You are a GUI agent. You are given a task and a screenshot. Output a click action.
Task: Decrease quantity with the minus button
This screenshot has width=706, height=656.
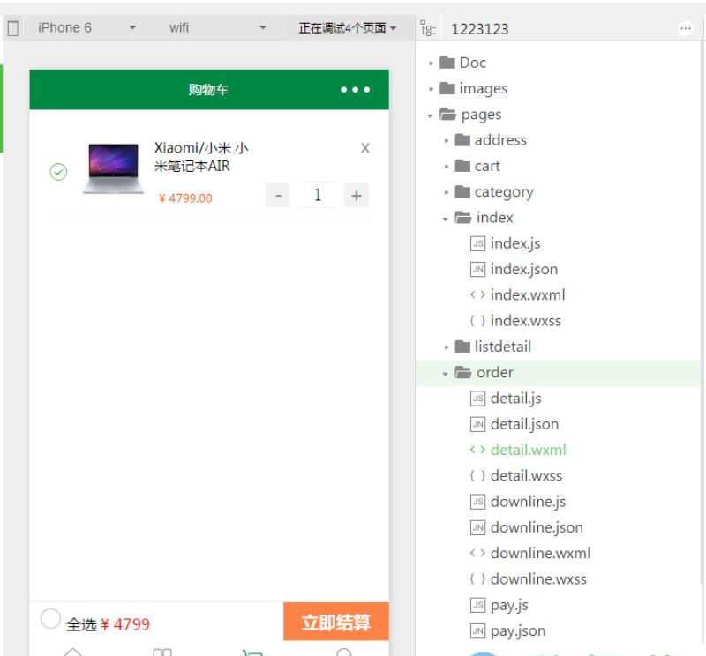[278, 196]
